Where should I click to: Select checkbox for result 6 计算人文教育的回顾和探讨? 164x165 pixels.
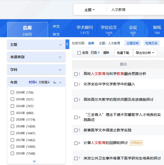(x=76, y=143)
